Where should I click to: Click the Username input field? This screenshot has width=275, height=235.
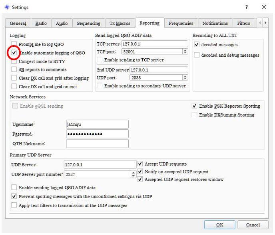tap(97, 124)
